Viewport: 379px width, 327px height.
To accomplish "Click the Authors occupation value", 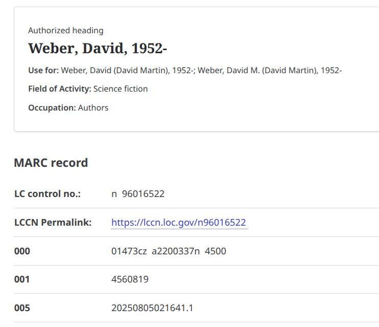I will click(93, 108).
